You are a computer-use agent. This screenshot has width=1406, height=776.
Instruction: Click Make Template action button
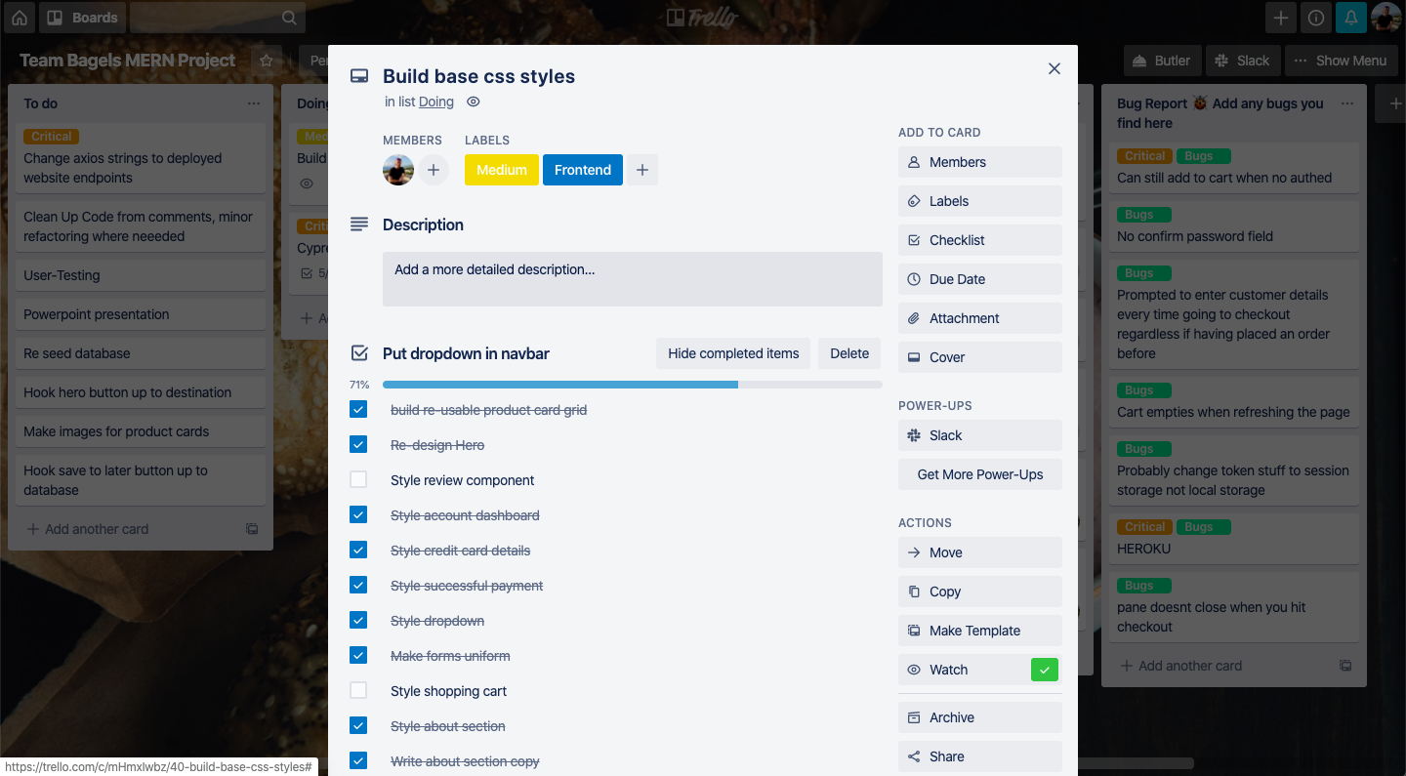coord(980,631)
